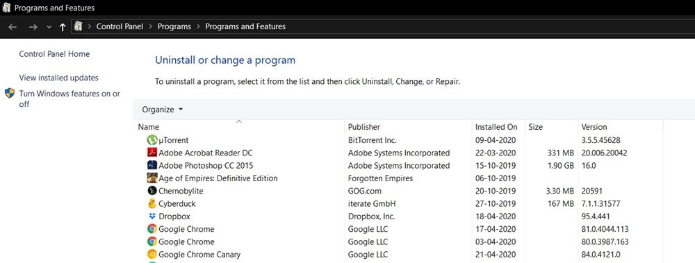Screen dimensions: 695x263
Task: Click version 3.5.5.45628
Action: pyautogui.click(x=600, y=140)
